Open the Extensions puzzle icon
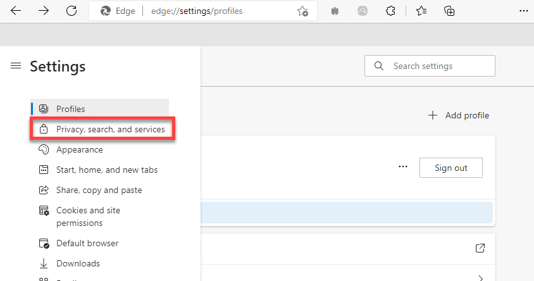 tap(391, 11)
